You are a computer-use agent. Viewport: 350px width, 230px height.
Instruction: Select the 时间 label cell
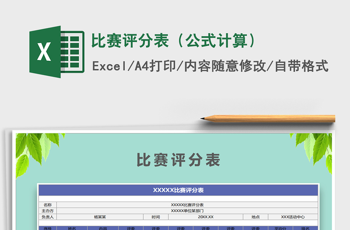point(156,217)
